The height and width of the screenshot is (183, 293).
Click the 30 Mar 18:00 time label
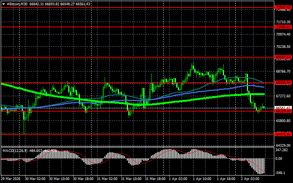tap(83, 179)
